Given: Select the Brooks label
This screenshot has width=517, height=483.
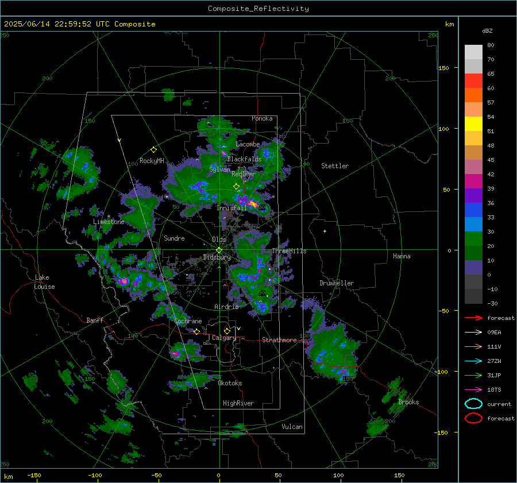Looking at the screenshot, I should (x=408, y=402).
